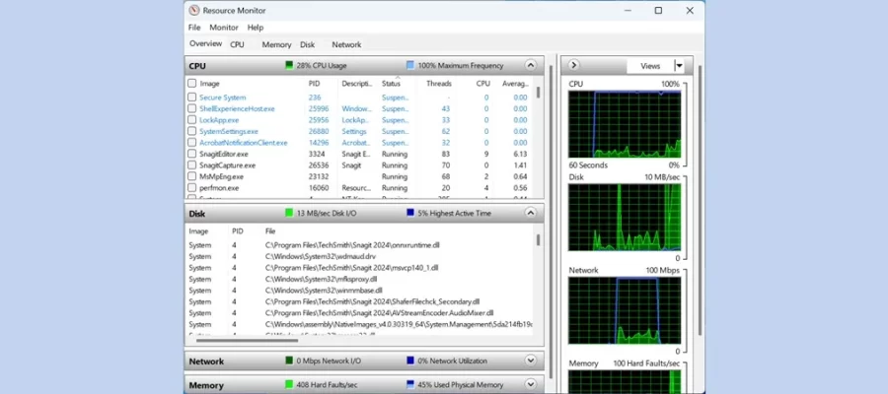The image size is (888, 394).
Task: Click the blue Network Utilization indicator
Action: point(410,361)
